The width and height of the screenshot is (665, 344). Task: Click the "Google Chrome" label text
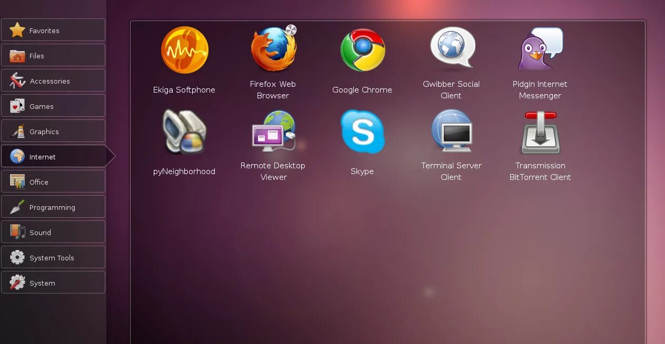click(x=362, y=90)
